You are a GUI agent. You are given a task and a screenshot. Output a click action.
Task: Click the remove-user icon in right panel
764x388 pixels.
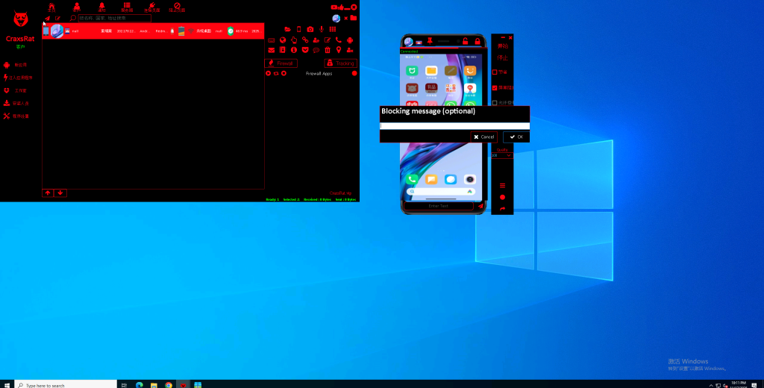pyautogui.click(x=350, y=50)
